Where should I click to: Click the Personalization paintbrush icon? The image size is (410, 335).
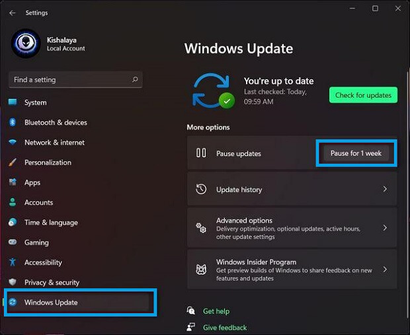pyautogui.click(x=13, y=163)
